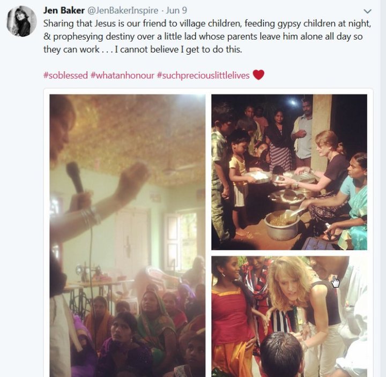Screen dimensions: 386x377
Task: Follow the #soblessed hashtag
Action: click(x=65, y=75)
